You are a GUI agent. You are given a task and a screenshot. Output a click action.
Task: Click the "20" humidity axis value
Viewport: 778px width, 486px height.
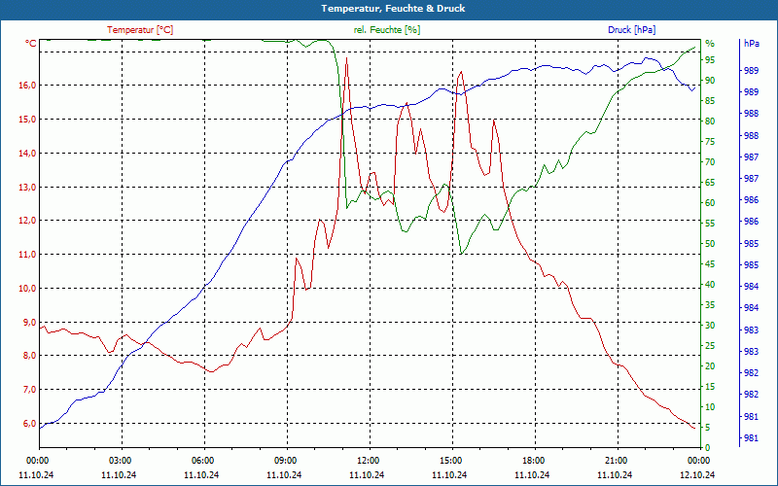pos(710,366)
